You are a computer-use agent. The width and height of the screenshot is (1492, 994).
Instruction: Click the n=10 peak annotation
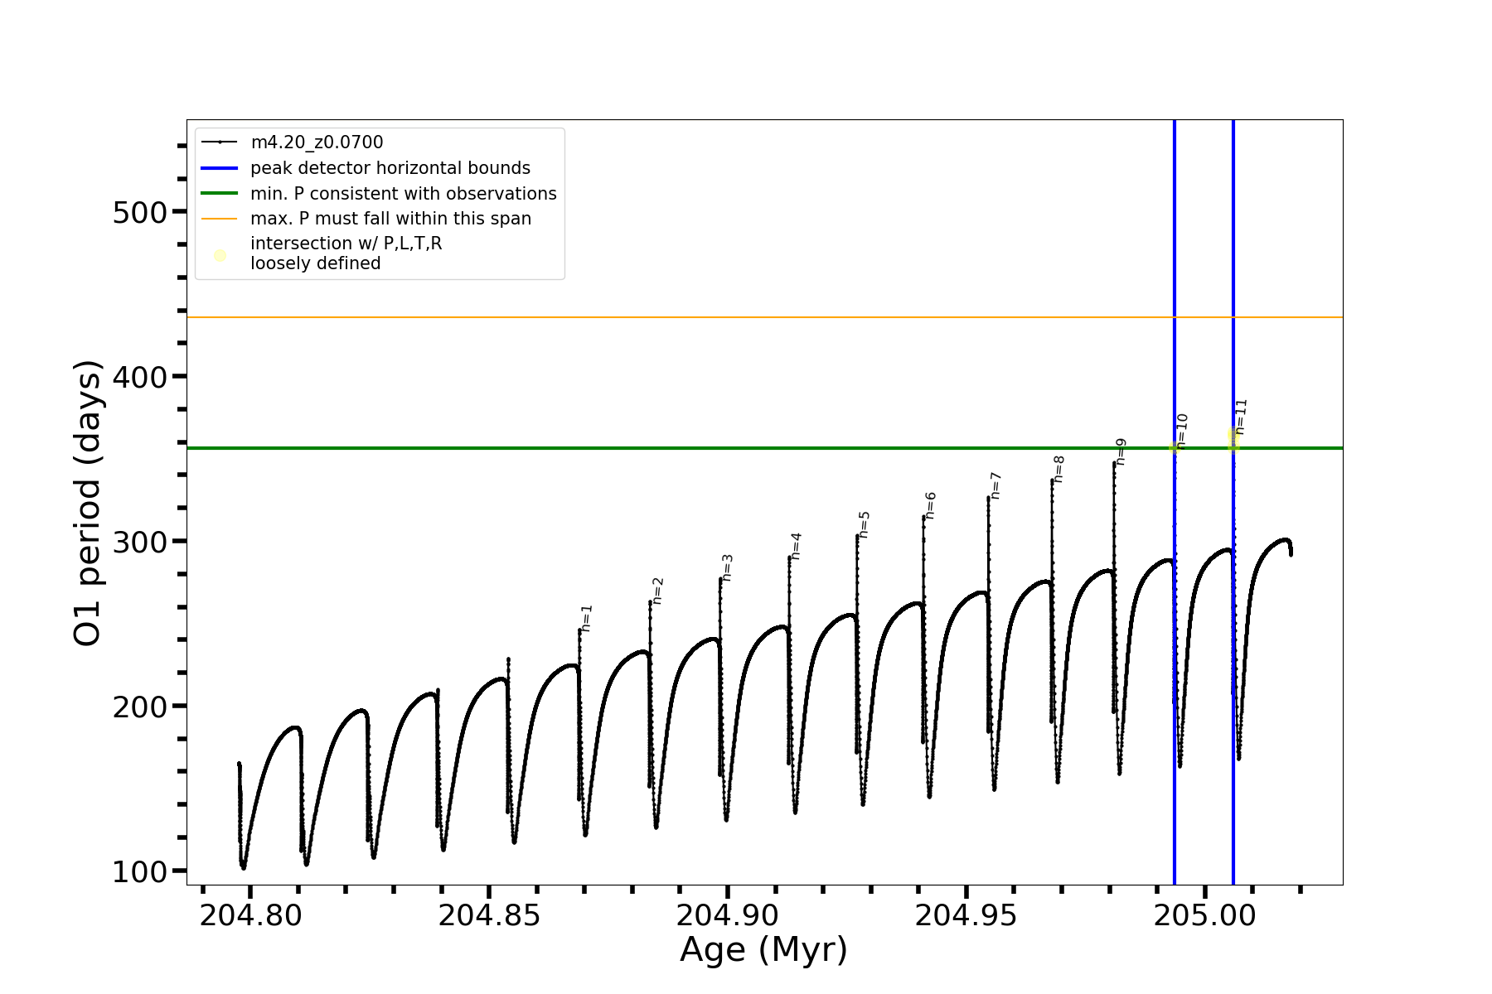(1182, 430)
